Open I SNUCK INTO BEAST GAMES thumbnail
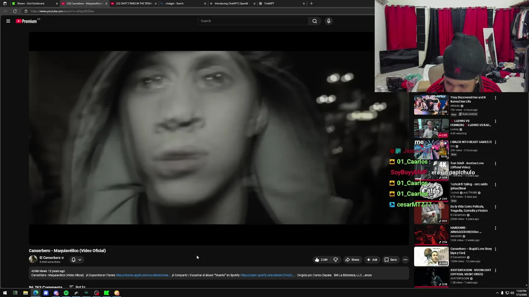Screen dimensions: 529x297 (431, 149)
